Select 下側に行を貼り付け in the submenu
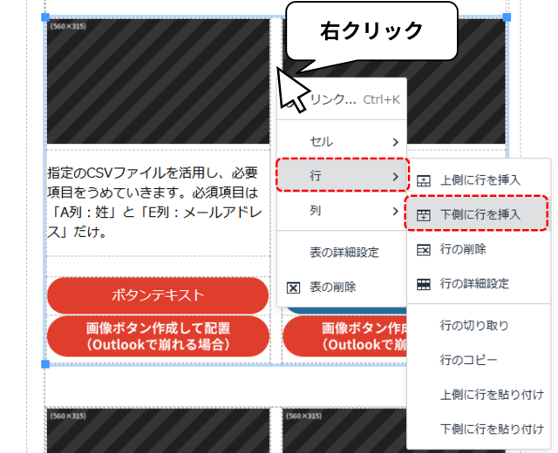This screenshot has height=453, width=558. [x=479, y=429]
